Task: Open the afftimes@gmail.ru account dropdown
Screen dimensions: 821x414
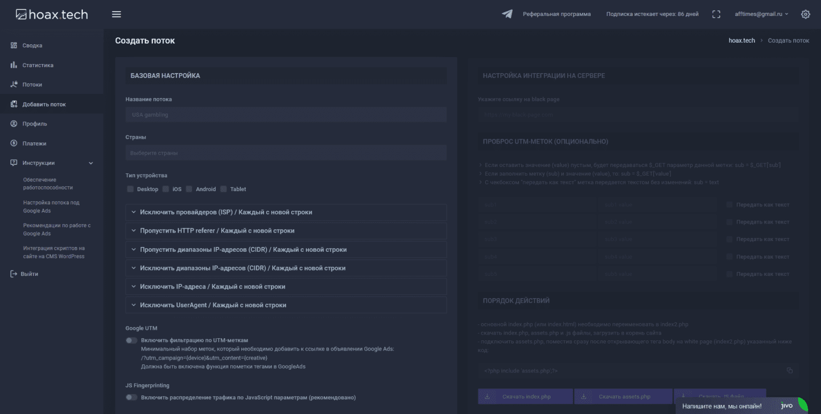Action: point(761,14)
